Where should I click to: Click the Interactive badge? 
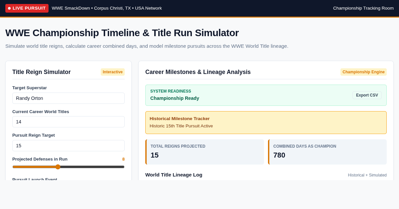[113, 72]
